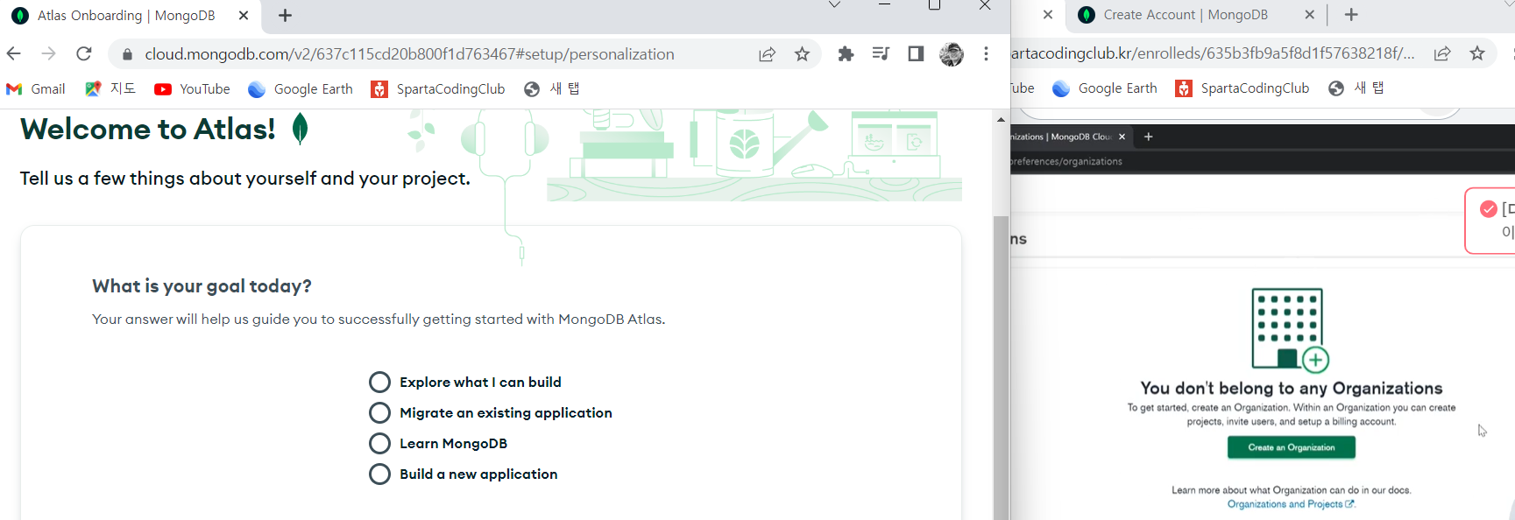Open the media control icon in toolbar
The height and width of the screenshot is (520, 1515).
pos(881,54)
